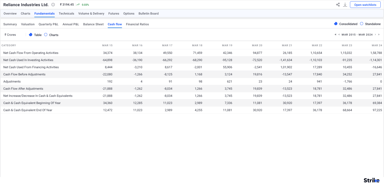
Task: Click the MAR 24 column header
Action: (x=377, y=45)
